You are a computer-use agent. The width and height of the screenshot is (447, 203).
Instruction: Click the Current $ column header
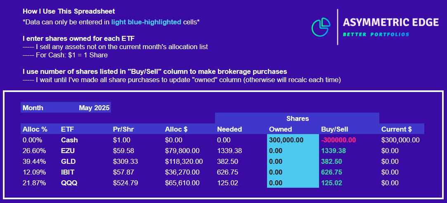coord(396,130)
